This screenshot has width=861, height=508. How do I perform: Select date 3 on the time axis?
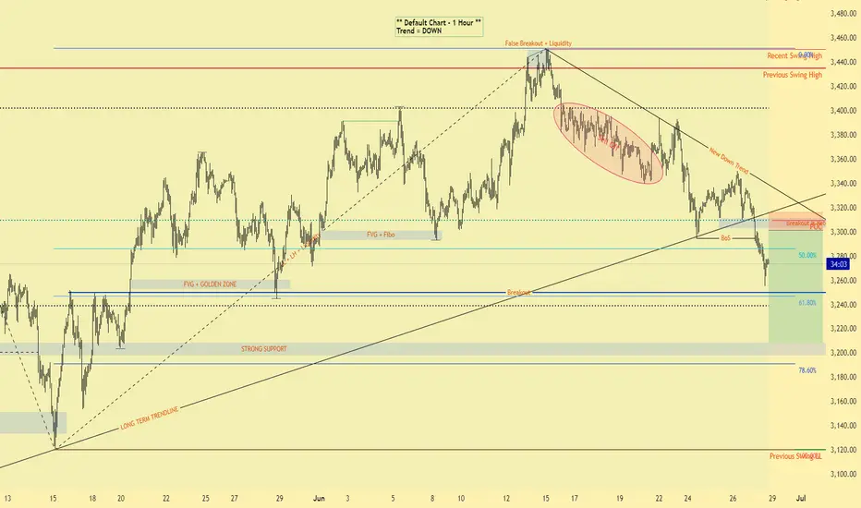(347, 499)
